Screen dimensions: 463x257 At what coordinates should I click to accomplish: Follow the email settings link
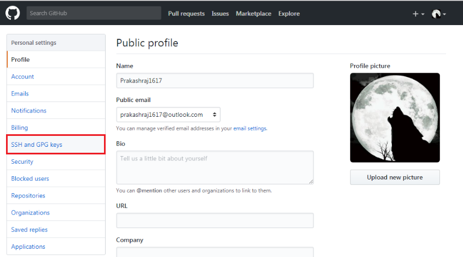point(250,129)
